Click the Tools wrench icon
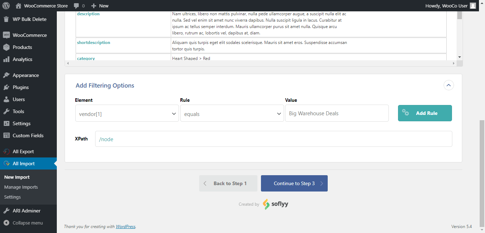The height and width of the screenshot is (233, 485). tap(6, 111)
